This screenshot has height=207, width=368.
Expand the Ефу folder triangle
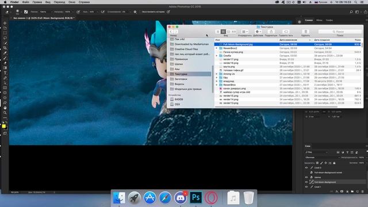[x=217, y=78]
